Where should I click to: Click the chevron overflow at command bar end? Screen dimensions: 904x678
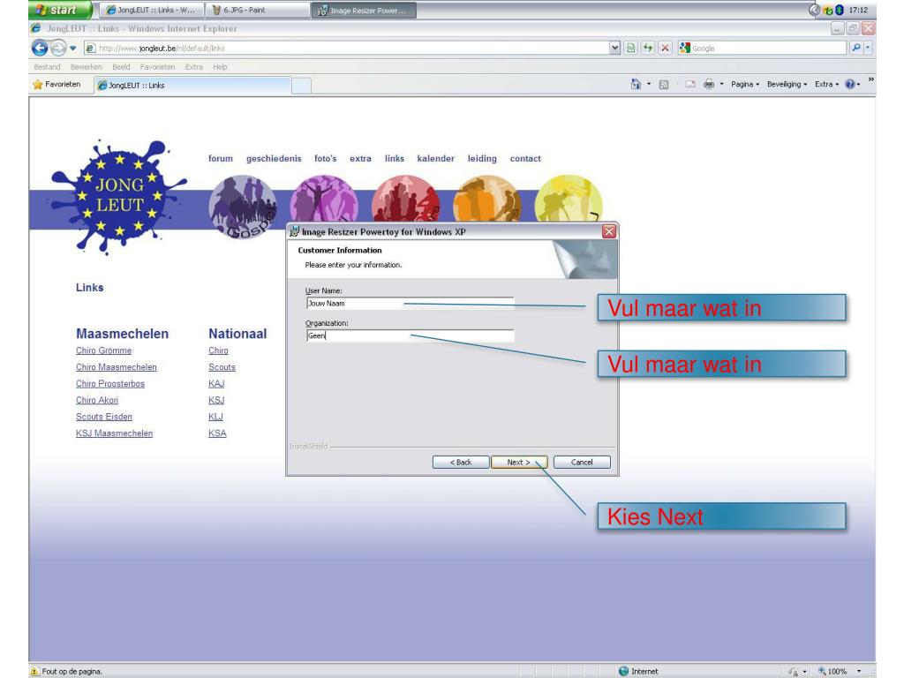[870, 79]
